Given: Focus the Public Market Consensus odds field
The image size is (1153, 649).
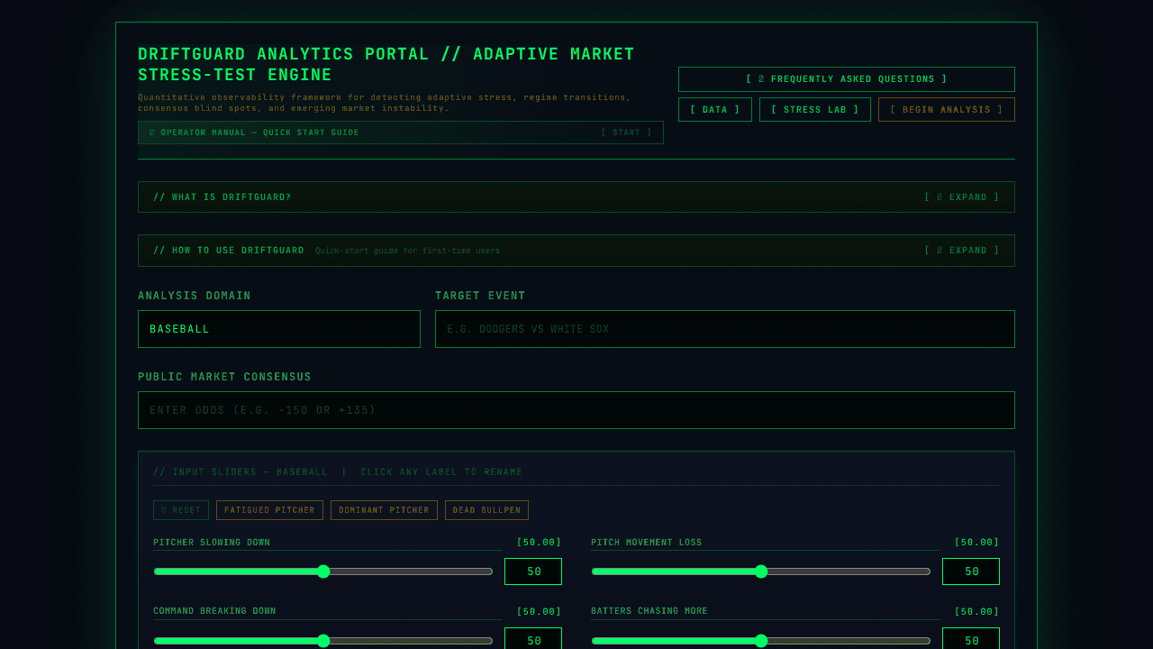Looking at the screenshot, I should point(576,410).
